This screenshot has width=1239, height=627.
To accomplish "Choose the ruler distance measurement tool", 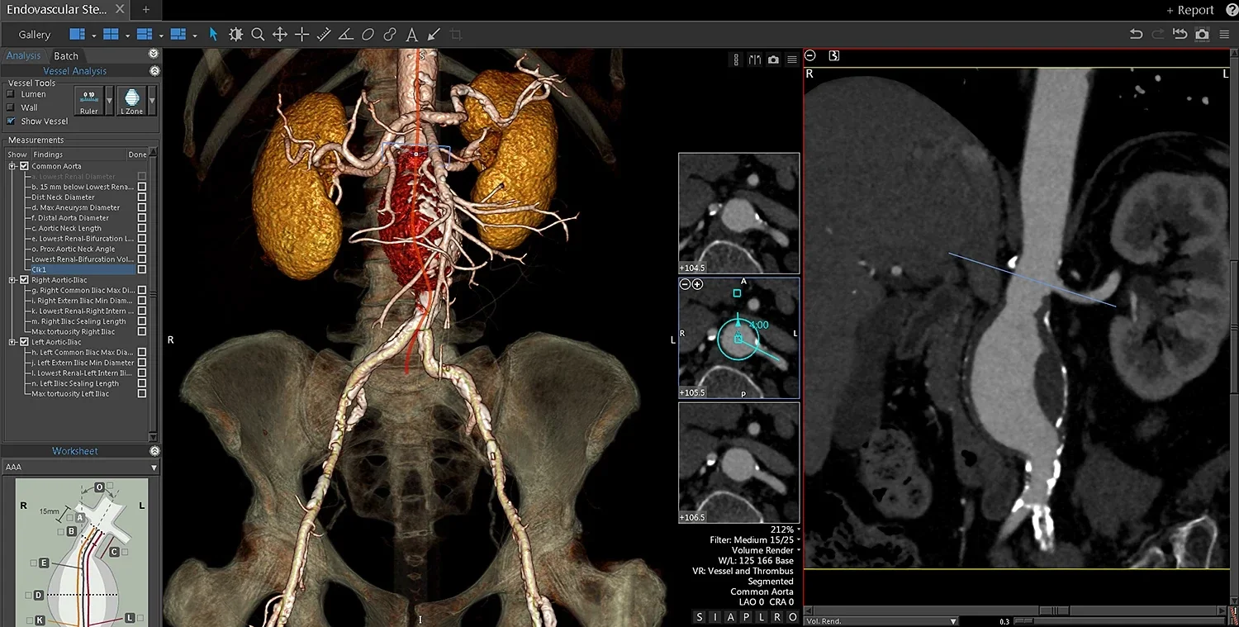I will (324, 34).
